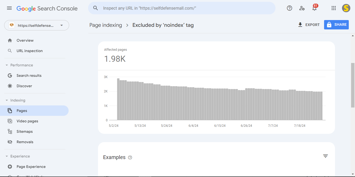Open the property selector dropdown
This screenshot has width=355, height=177.
(37, 25)
